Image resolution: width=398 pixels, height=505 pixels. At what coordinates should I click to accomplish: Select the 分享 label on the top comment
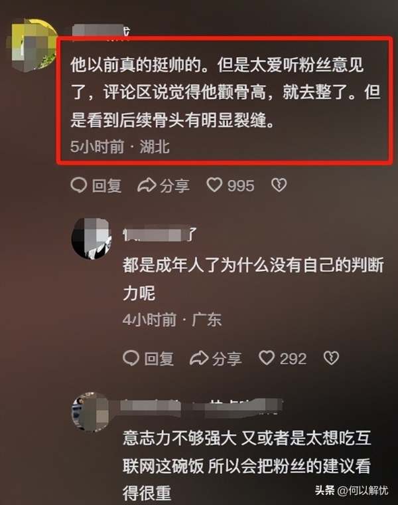175,186
